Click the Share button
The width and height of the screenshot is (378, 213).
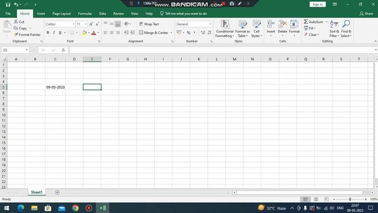coord(366,14)
